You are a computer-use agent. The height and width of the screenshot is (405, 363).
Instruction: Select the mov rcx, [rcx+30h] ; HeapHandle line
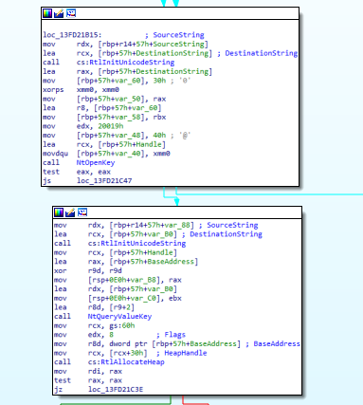[131, 353]
